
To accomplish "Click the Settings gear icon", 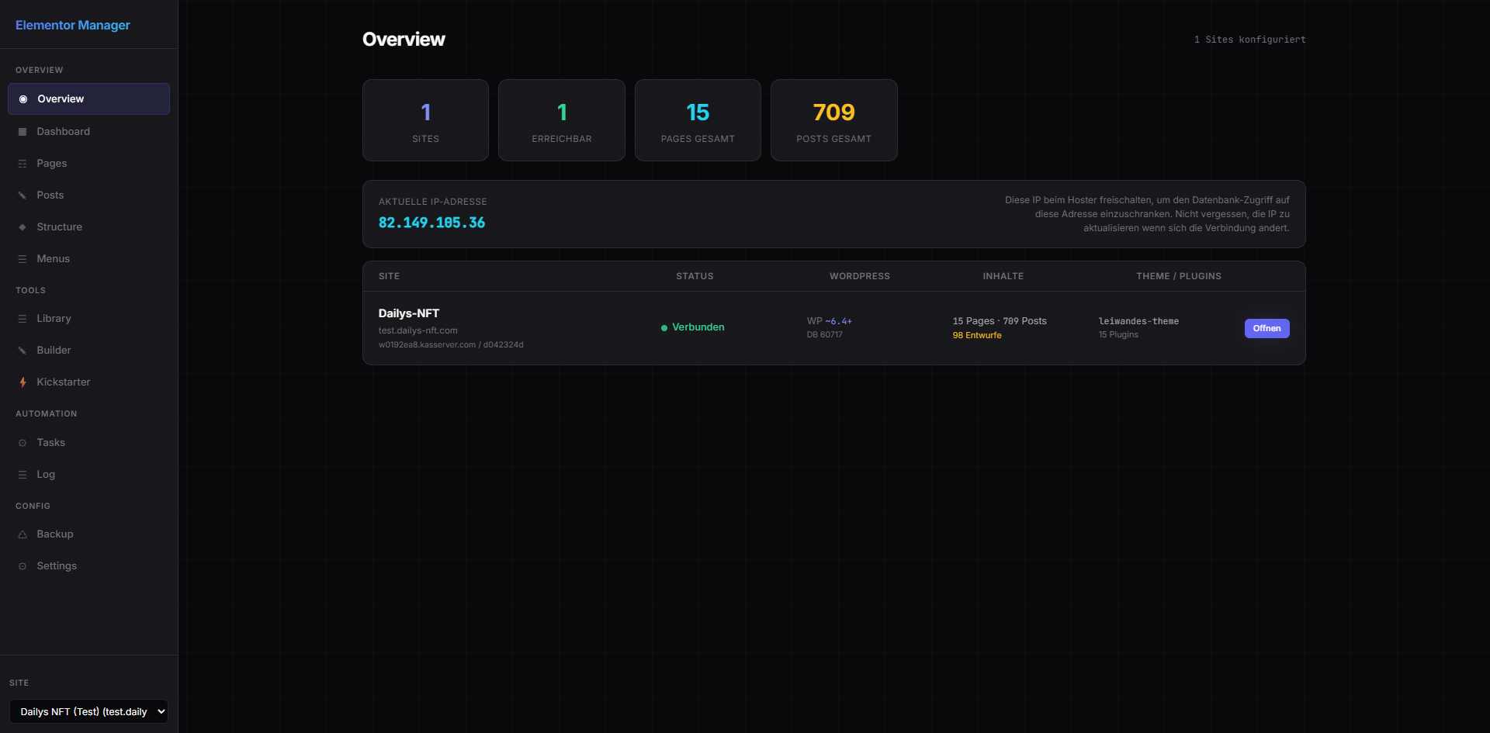I will tap(23, 566).
